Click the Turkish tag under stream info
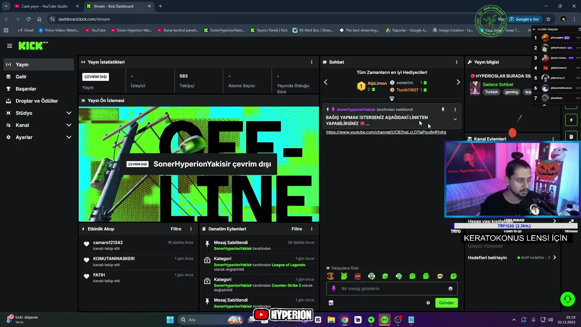 [x=492, y=92]
